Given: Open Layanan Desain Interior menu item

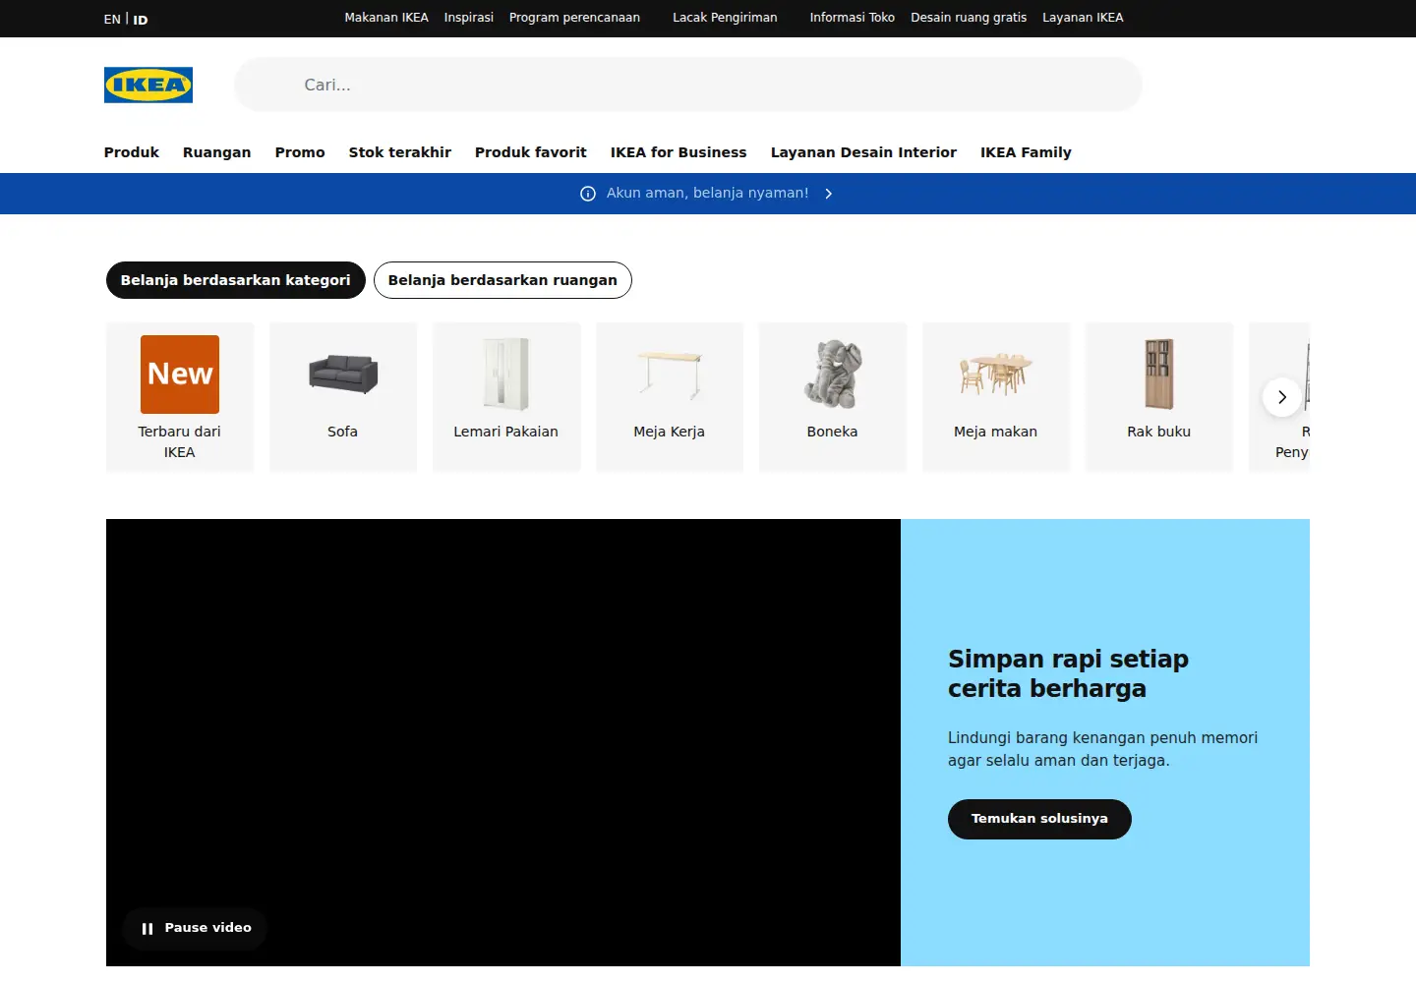Looking at the screenshot, I should click(x=863, y=152).
